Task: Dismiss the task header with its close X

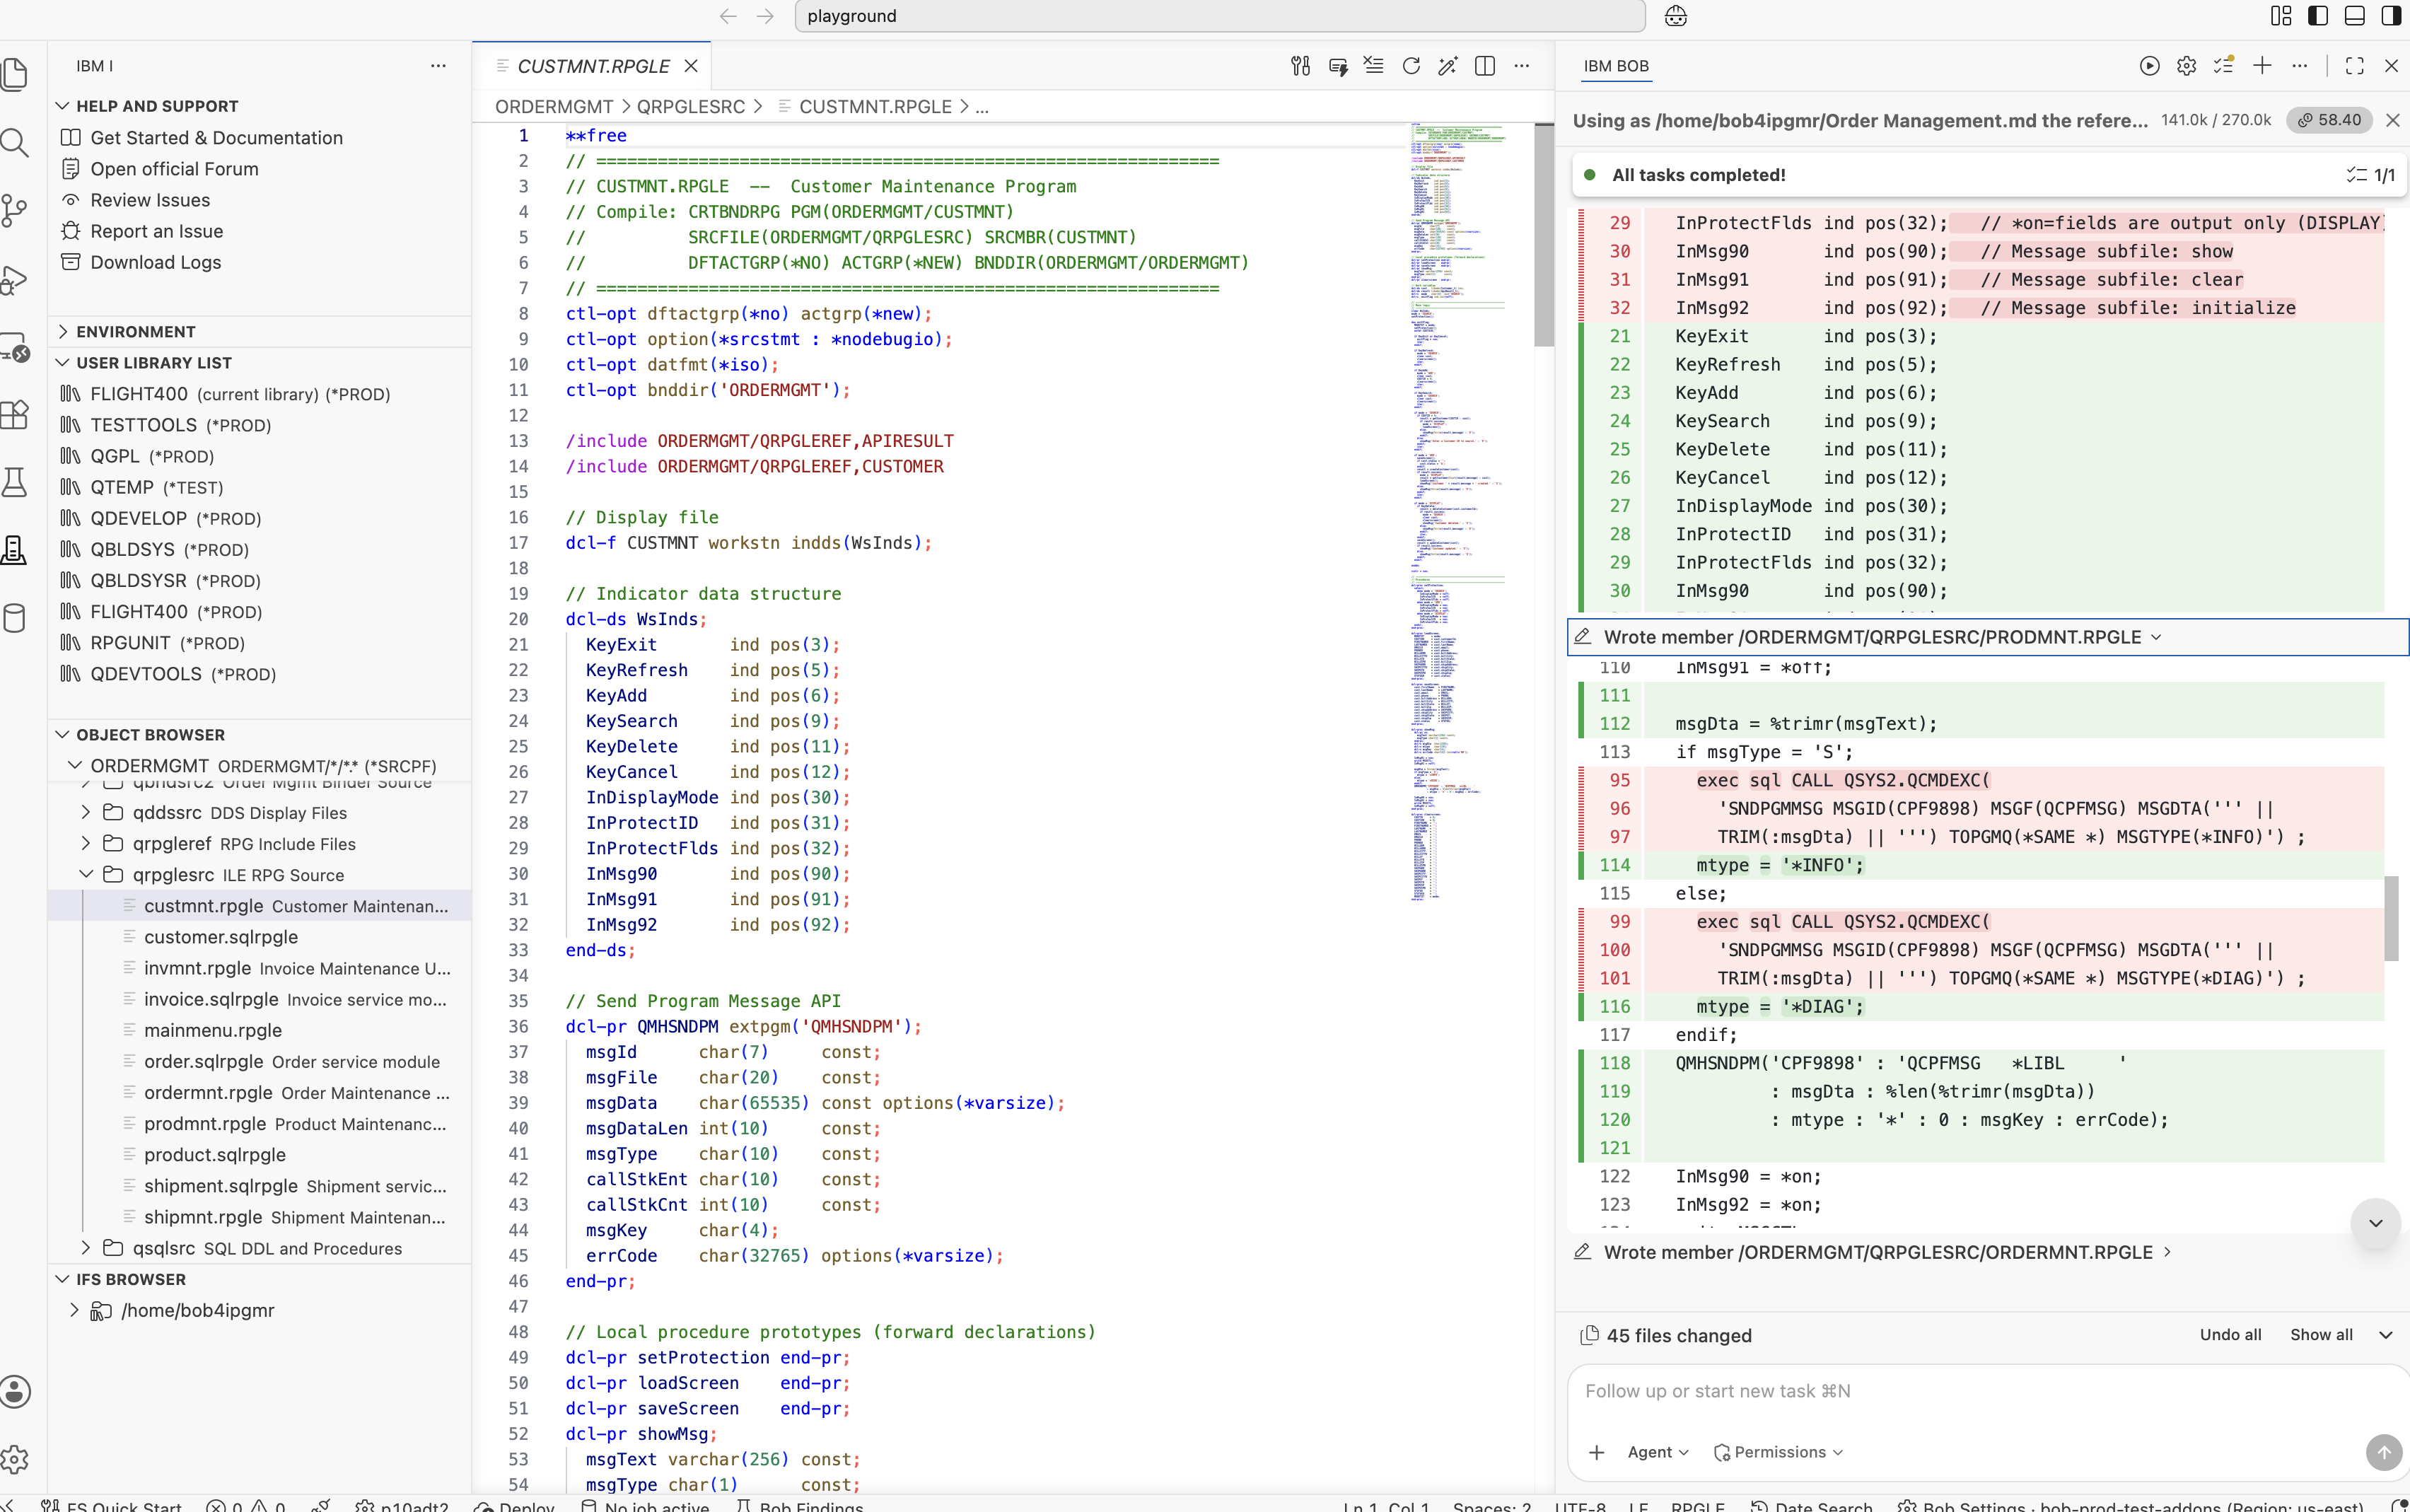Action: pyautogui.click(x=2392, y=120)
